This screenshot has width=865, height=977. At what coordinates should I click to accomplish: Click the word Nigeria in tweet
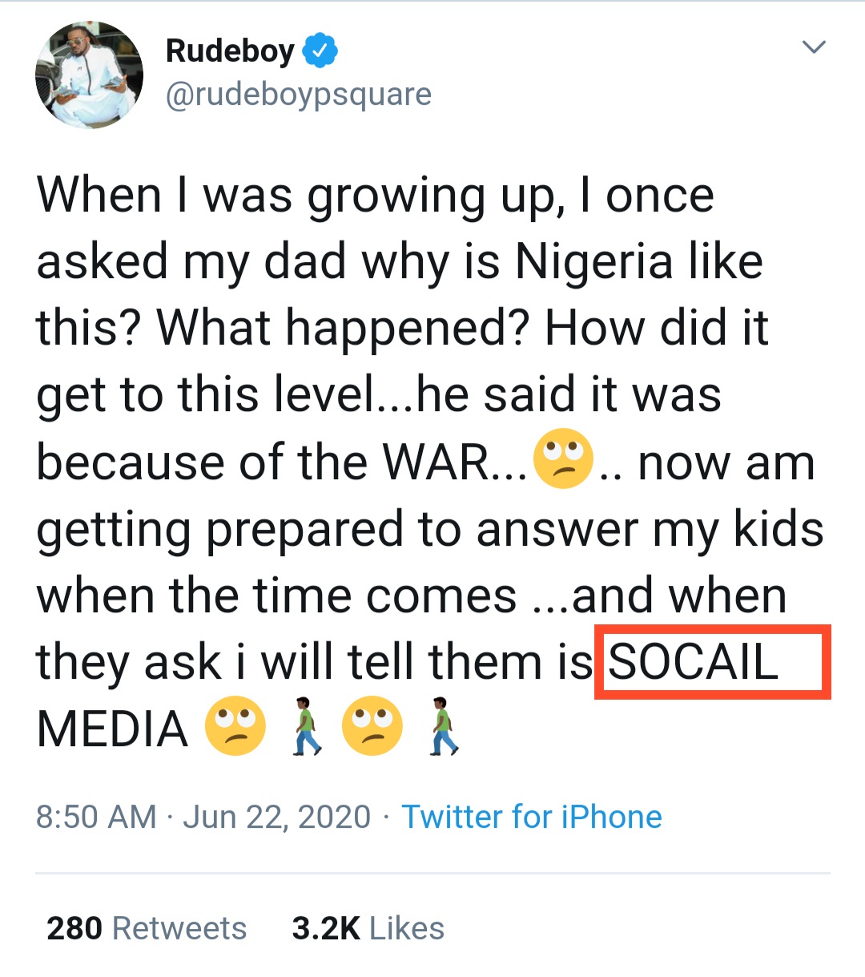click(x=594, y=262)
